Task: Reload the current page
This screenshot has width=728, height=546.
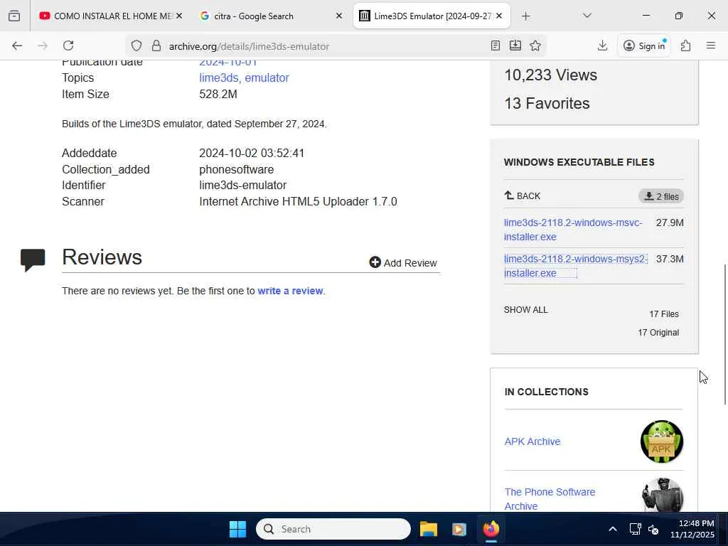Action: point(68,45)
